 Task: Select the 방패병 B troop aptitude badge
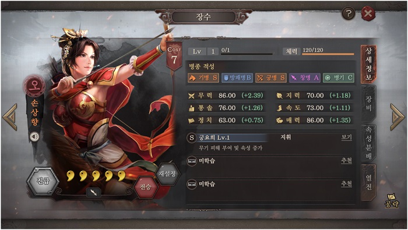(x=237, y=77)
